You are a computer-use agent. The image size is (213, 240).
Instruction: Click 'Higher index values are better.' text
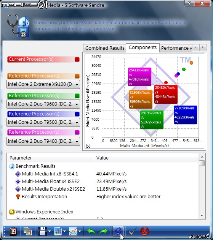[129, 197]
